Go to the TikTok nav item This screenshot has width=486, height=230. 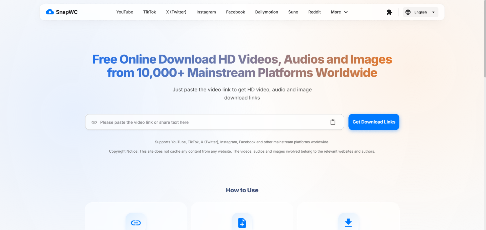[x=149, y=12]
